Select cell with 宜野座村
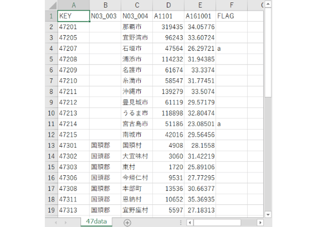The height and width of the screenshot is (227, 318). [137, 210]
